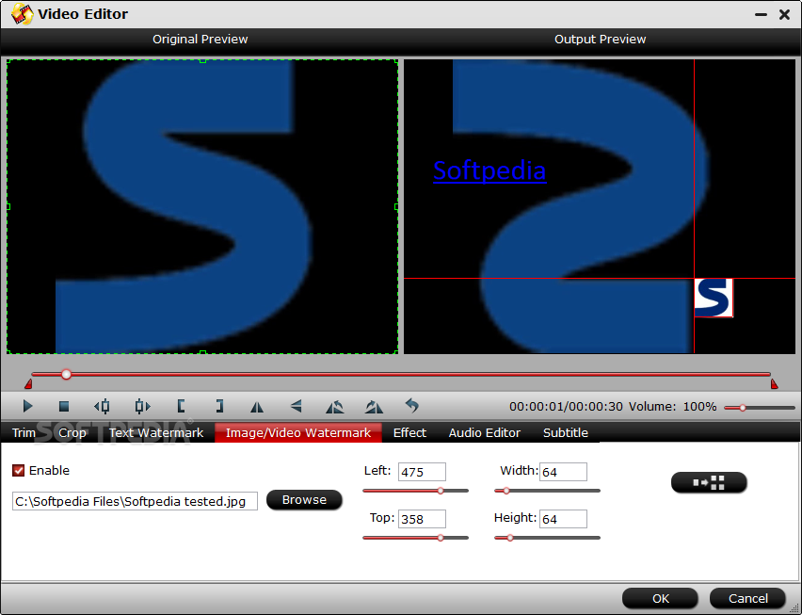Screen dimensions: 802x615
Task: Click the window resize grip corner
Action: point(794,607)
